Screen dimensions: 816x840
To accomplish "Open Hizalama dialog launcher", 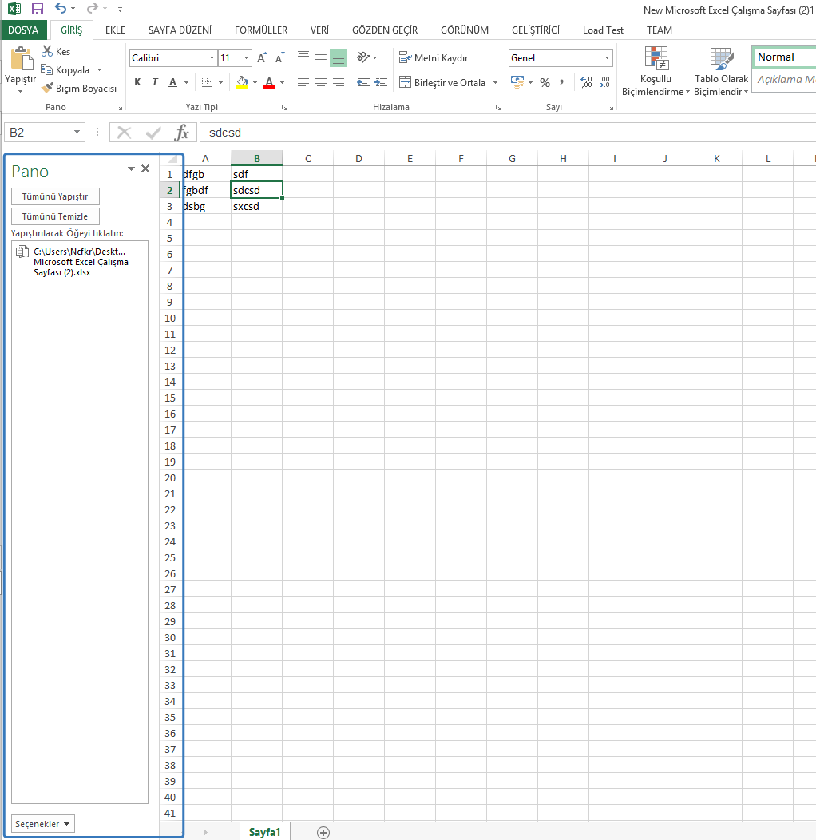I will pos(498,108).
